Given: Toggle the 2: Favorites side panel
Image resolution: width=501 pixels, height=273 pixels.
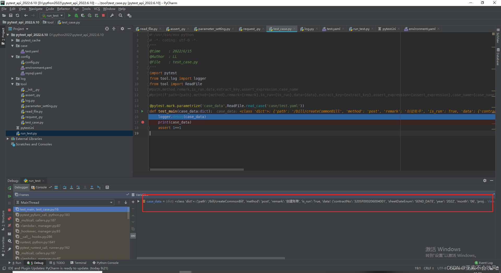Looking at the screenshot, I should tap(3, 246).
